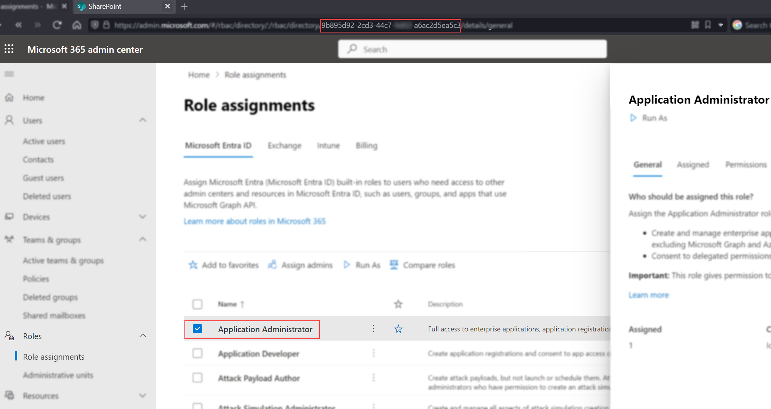
Task: Open the General tab in details panel
Action: [x=647, y=165]
